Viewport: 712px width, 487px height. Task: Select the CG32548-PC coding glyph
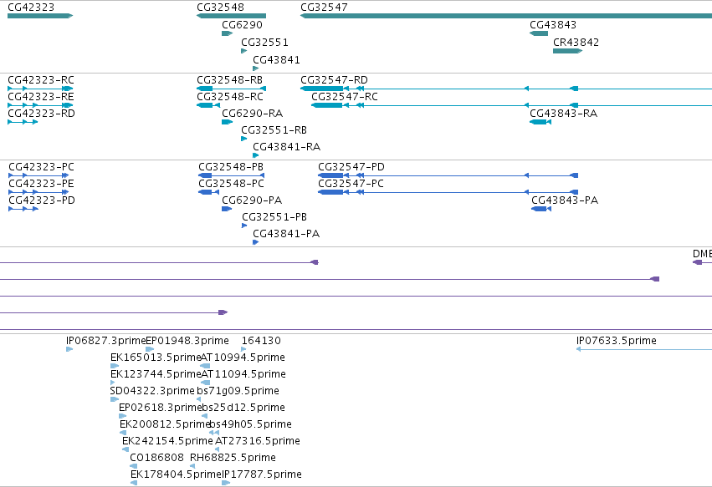point(209,192)
